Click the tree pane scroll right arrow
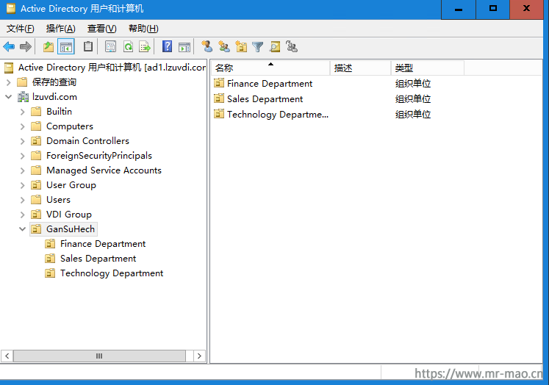The width and height of the screenshot is (549, 385). click(199, 356)
